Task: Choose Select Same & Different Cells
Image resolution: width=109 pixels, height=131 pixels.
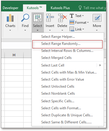Action: coord(68,122)
